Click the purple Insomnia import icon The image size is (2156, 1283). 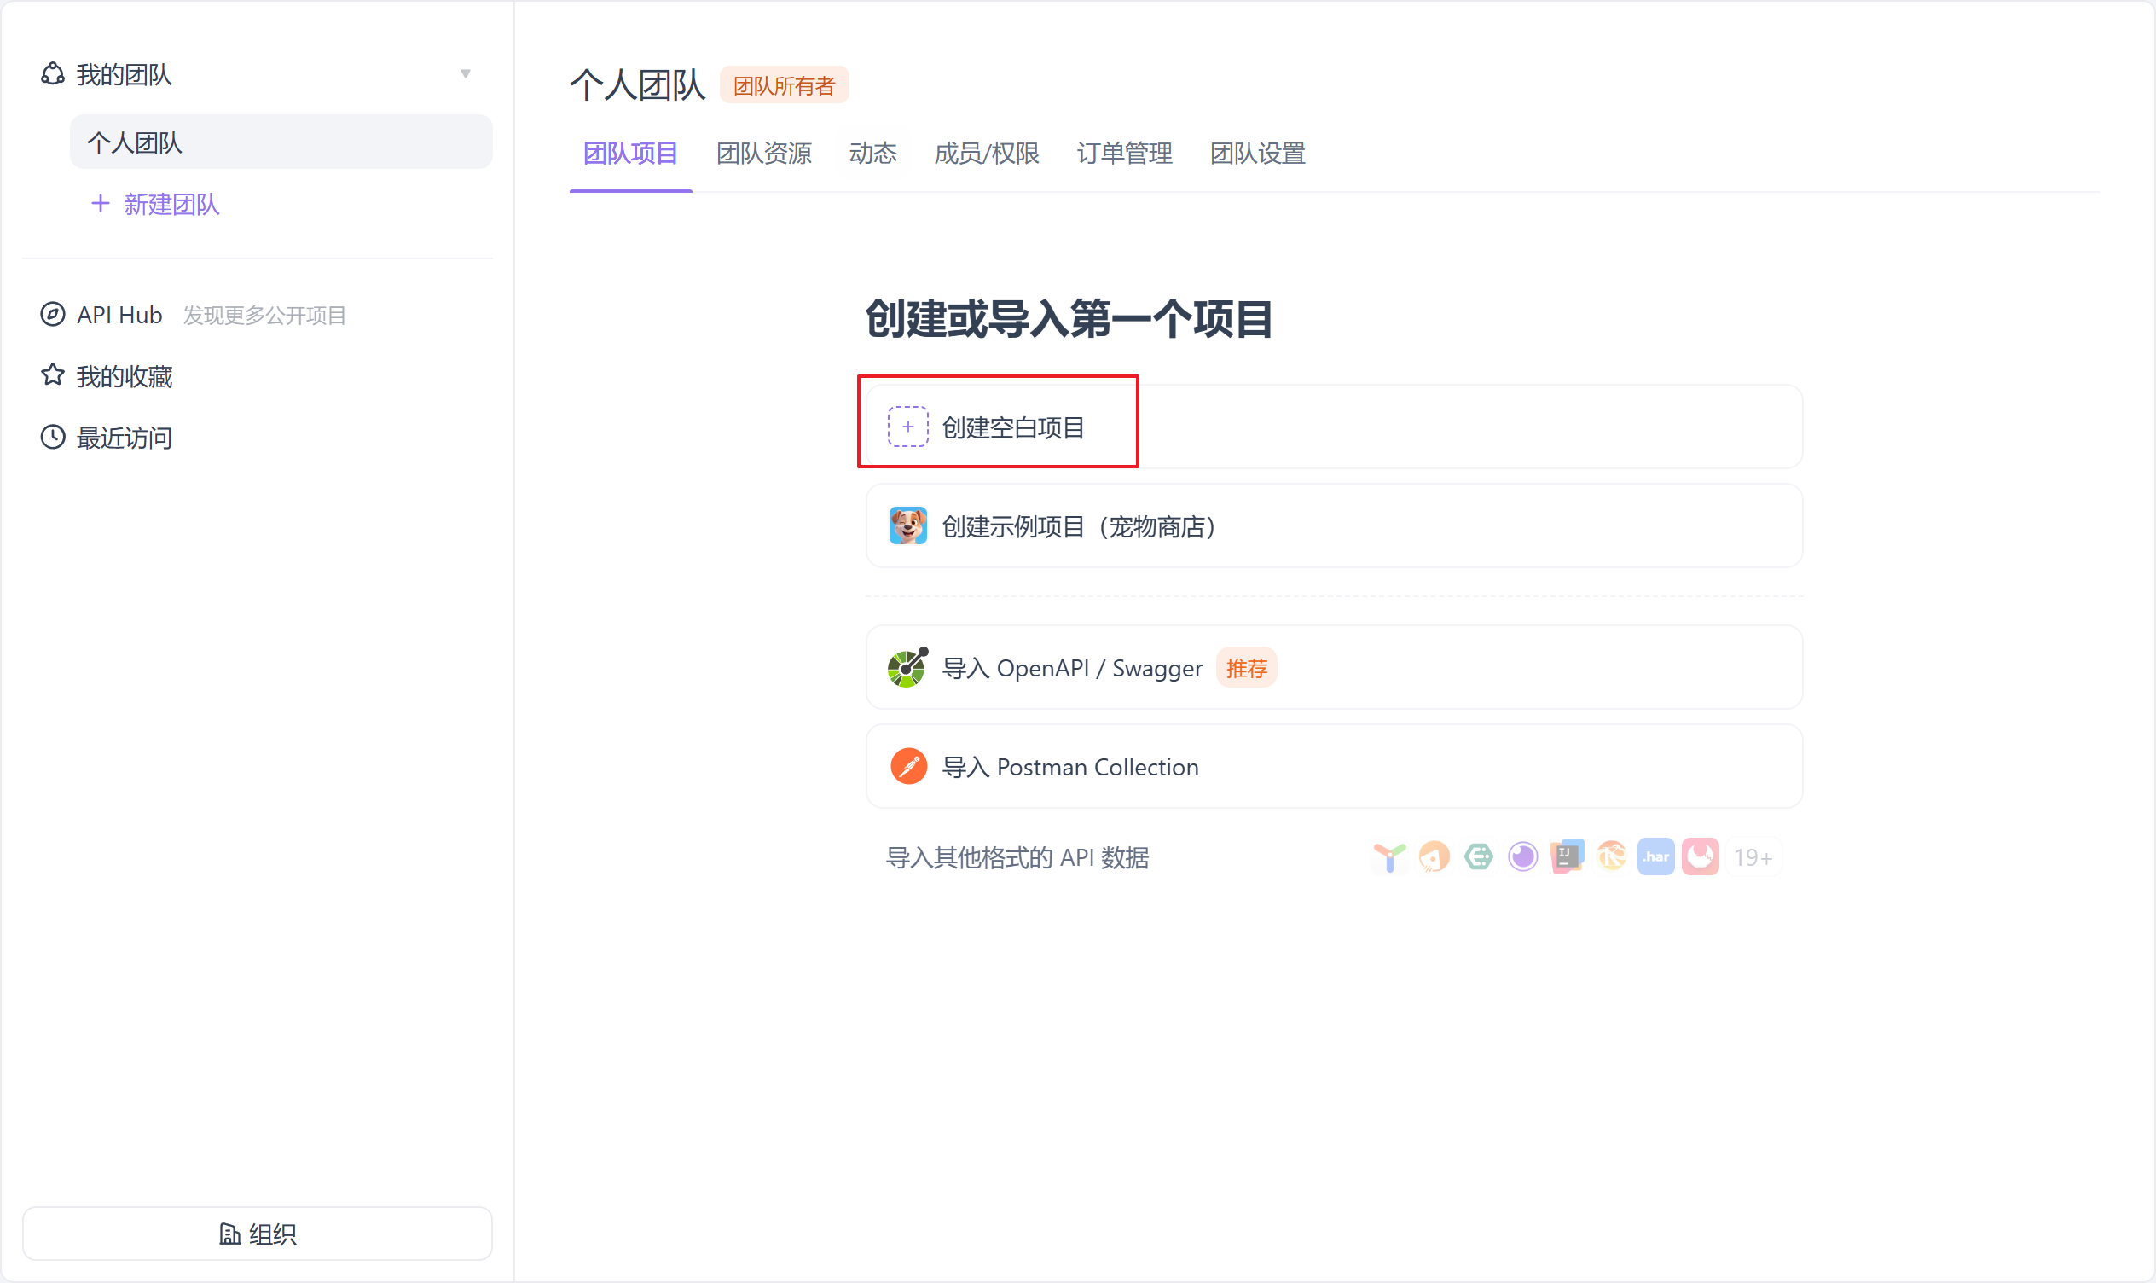[x=1522, y=856]
